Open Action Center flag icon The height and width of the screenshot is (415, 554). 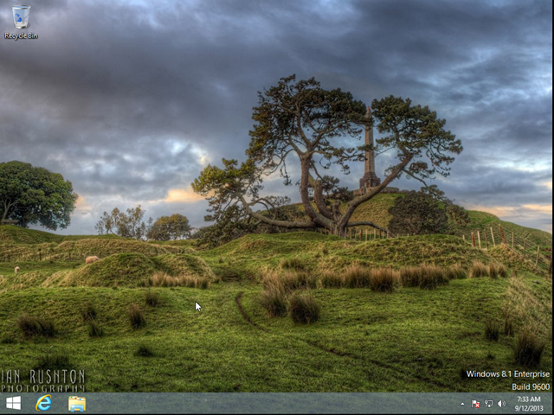[x=475, y=404]
